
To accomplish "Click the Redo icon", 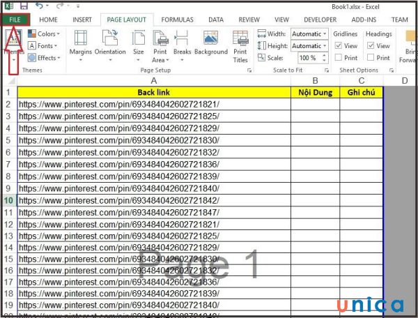I will tap(60, 6).
